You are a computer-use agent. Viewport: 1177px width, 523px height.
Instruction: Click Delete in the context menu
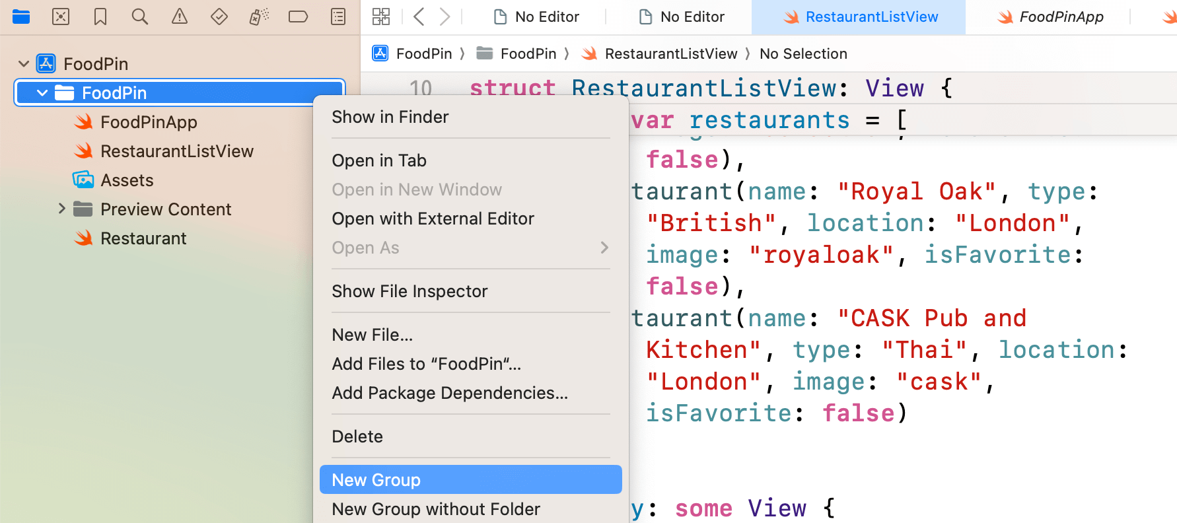pyautogui.click(x=357, y=436)
